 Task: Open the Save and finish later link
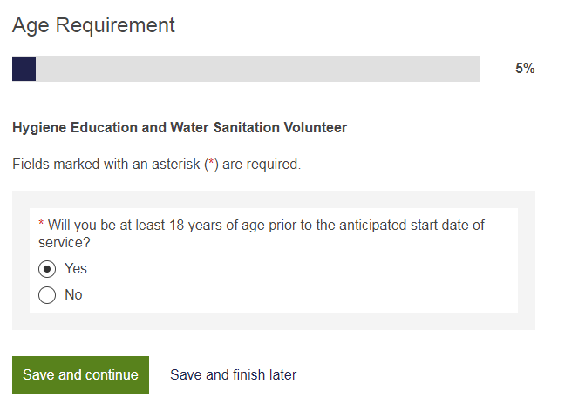click(233, 375)
